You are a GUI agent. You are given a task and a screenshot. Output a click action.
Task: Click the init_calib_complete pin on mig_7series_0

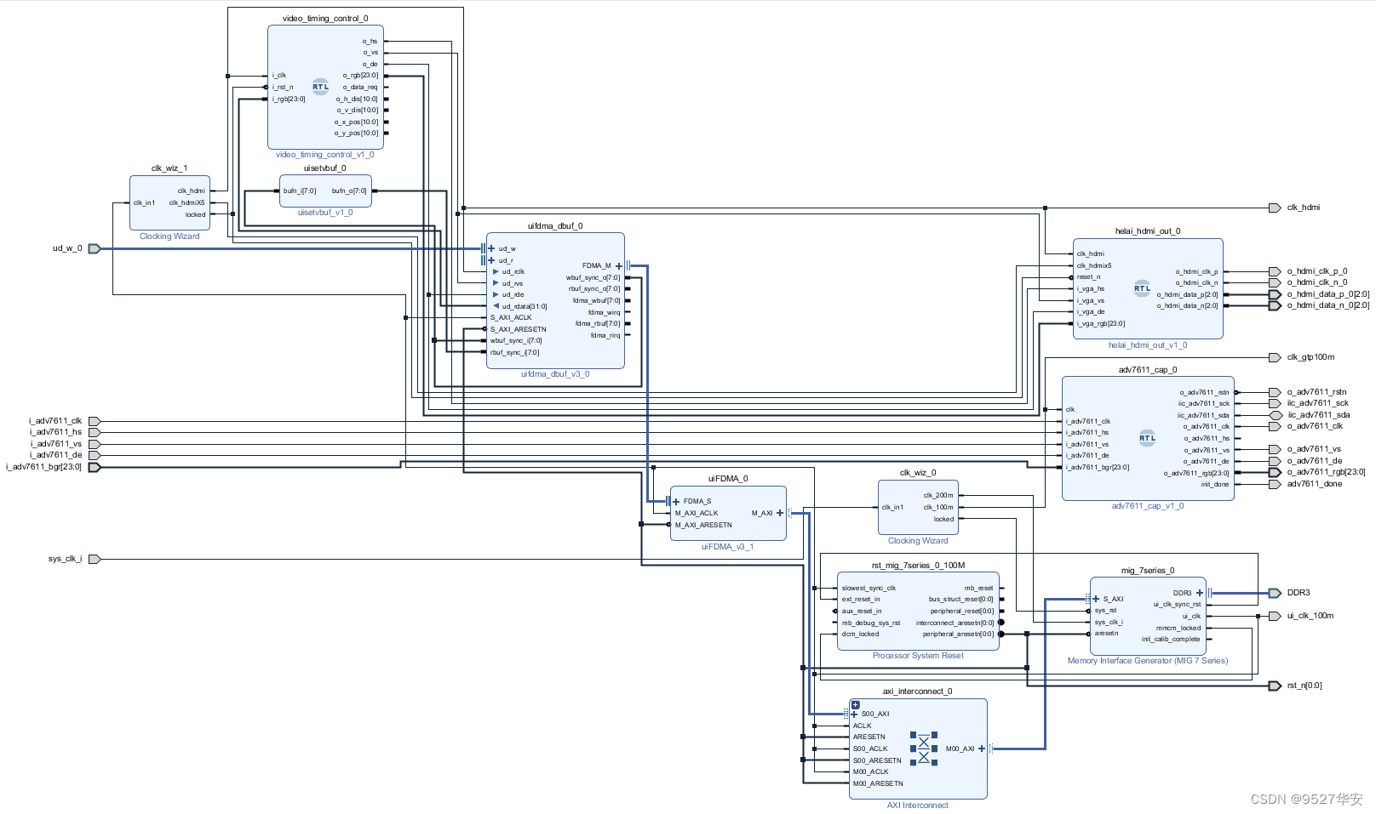click(x=1171, y=639)
